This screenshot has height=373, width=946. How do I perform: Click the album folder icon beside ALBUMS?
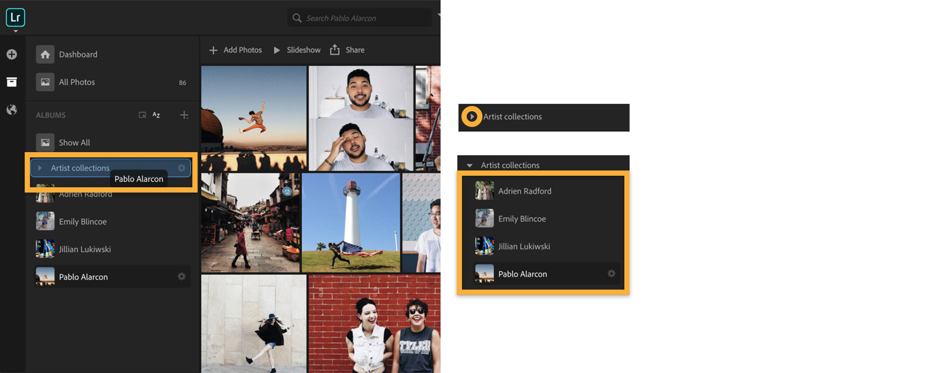coord(142,115)
